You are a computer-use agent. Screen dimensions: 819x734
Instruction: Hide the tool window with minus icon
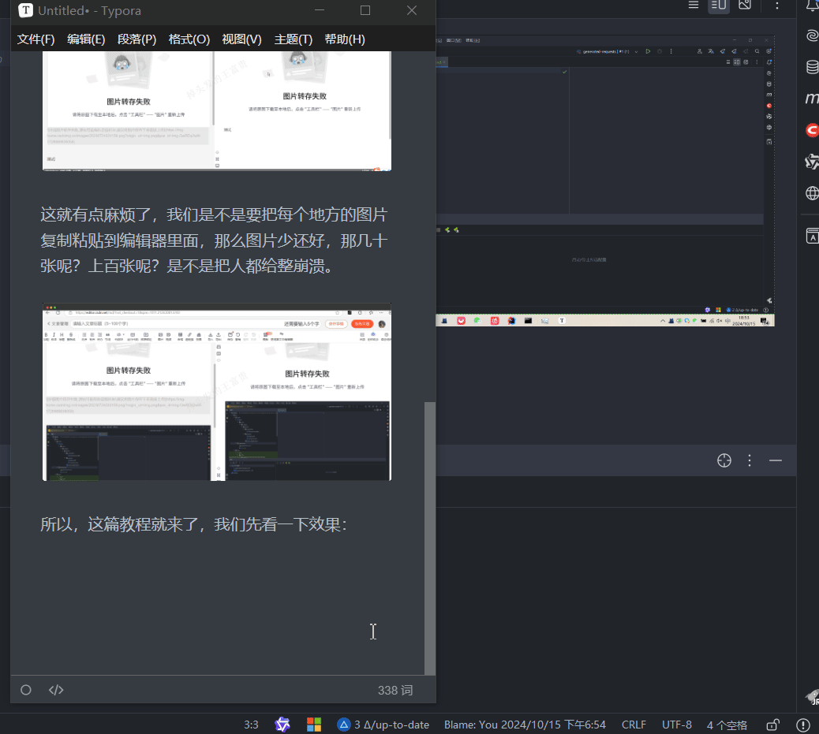[x=775, y=460]
